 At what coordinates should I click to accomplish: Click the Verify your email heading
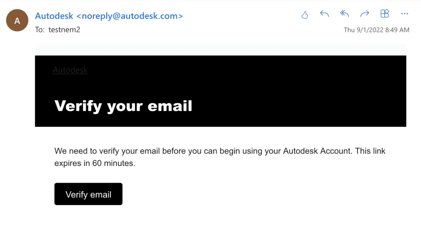123,106
